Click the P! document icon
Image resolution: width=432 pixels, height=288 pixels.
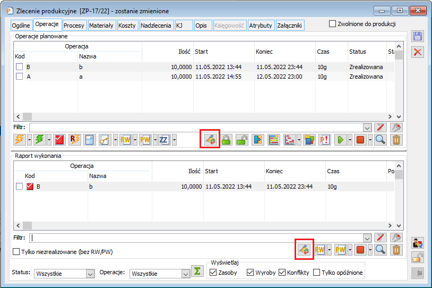pyautogui.click(x=325, y=140)
